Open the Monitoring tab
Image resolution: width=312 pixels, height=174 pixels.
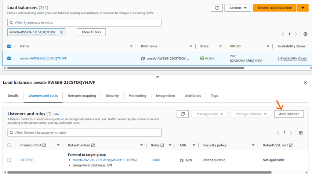[137, 96]
